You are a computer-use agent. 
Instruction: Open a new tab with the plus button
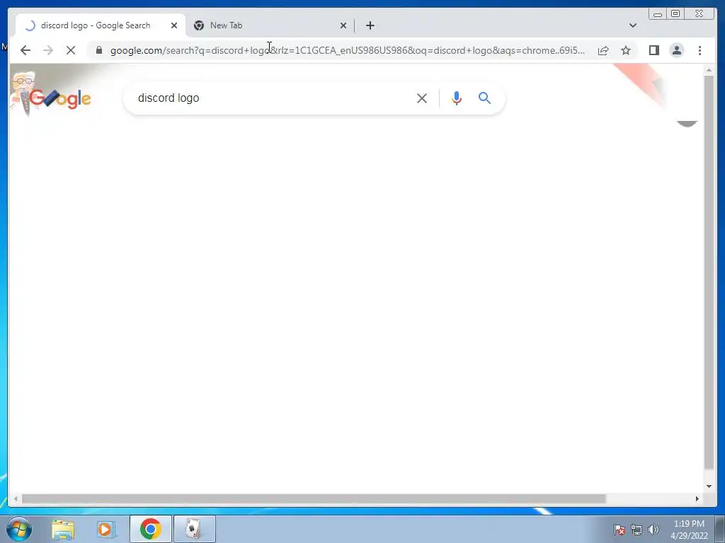[370, 25]
